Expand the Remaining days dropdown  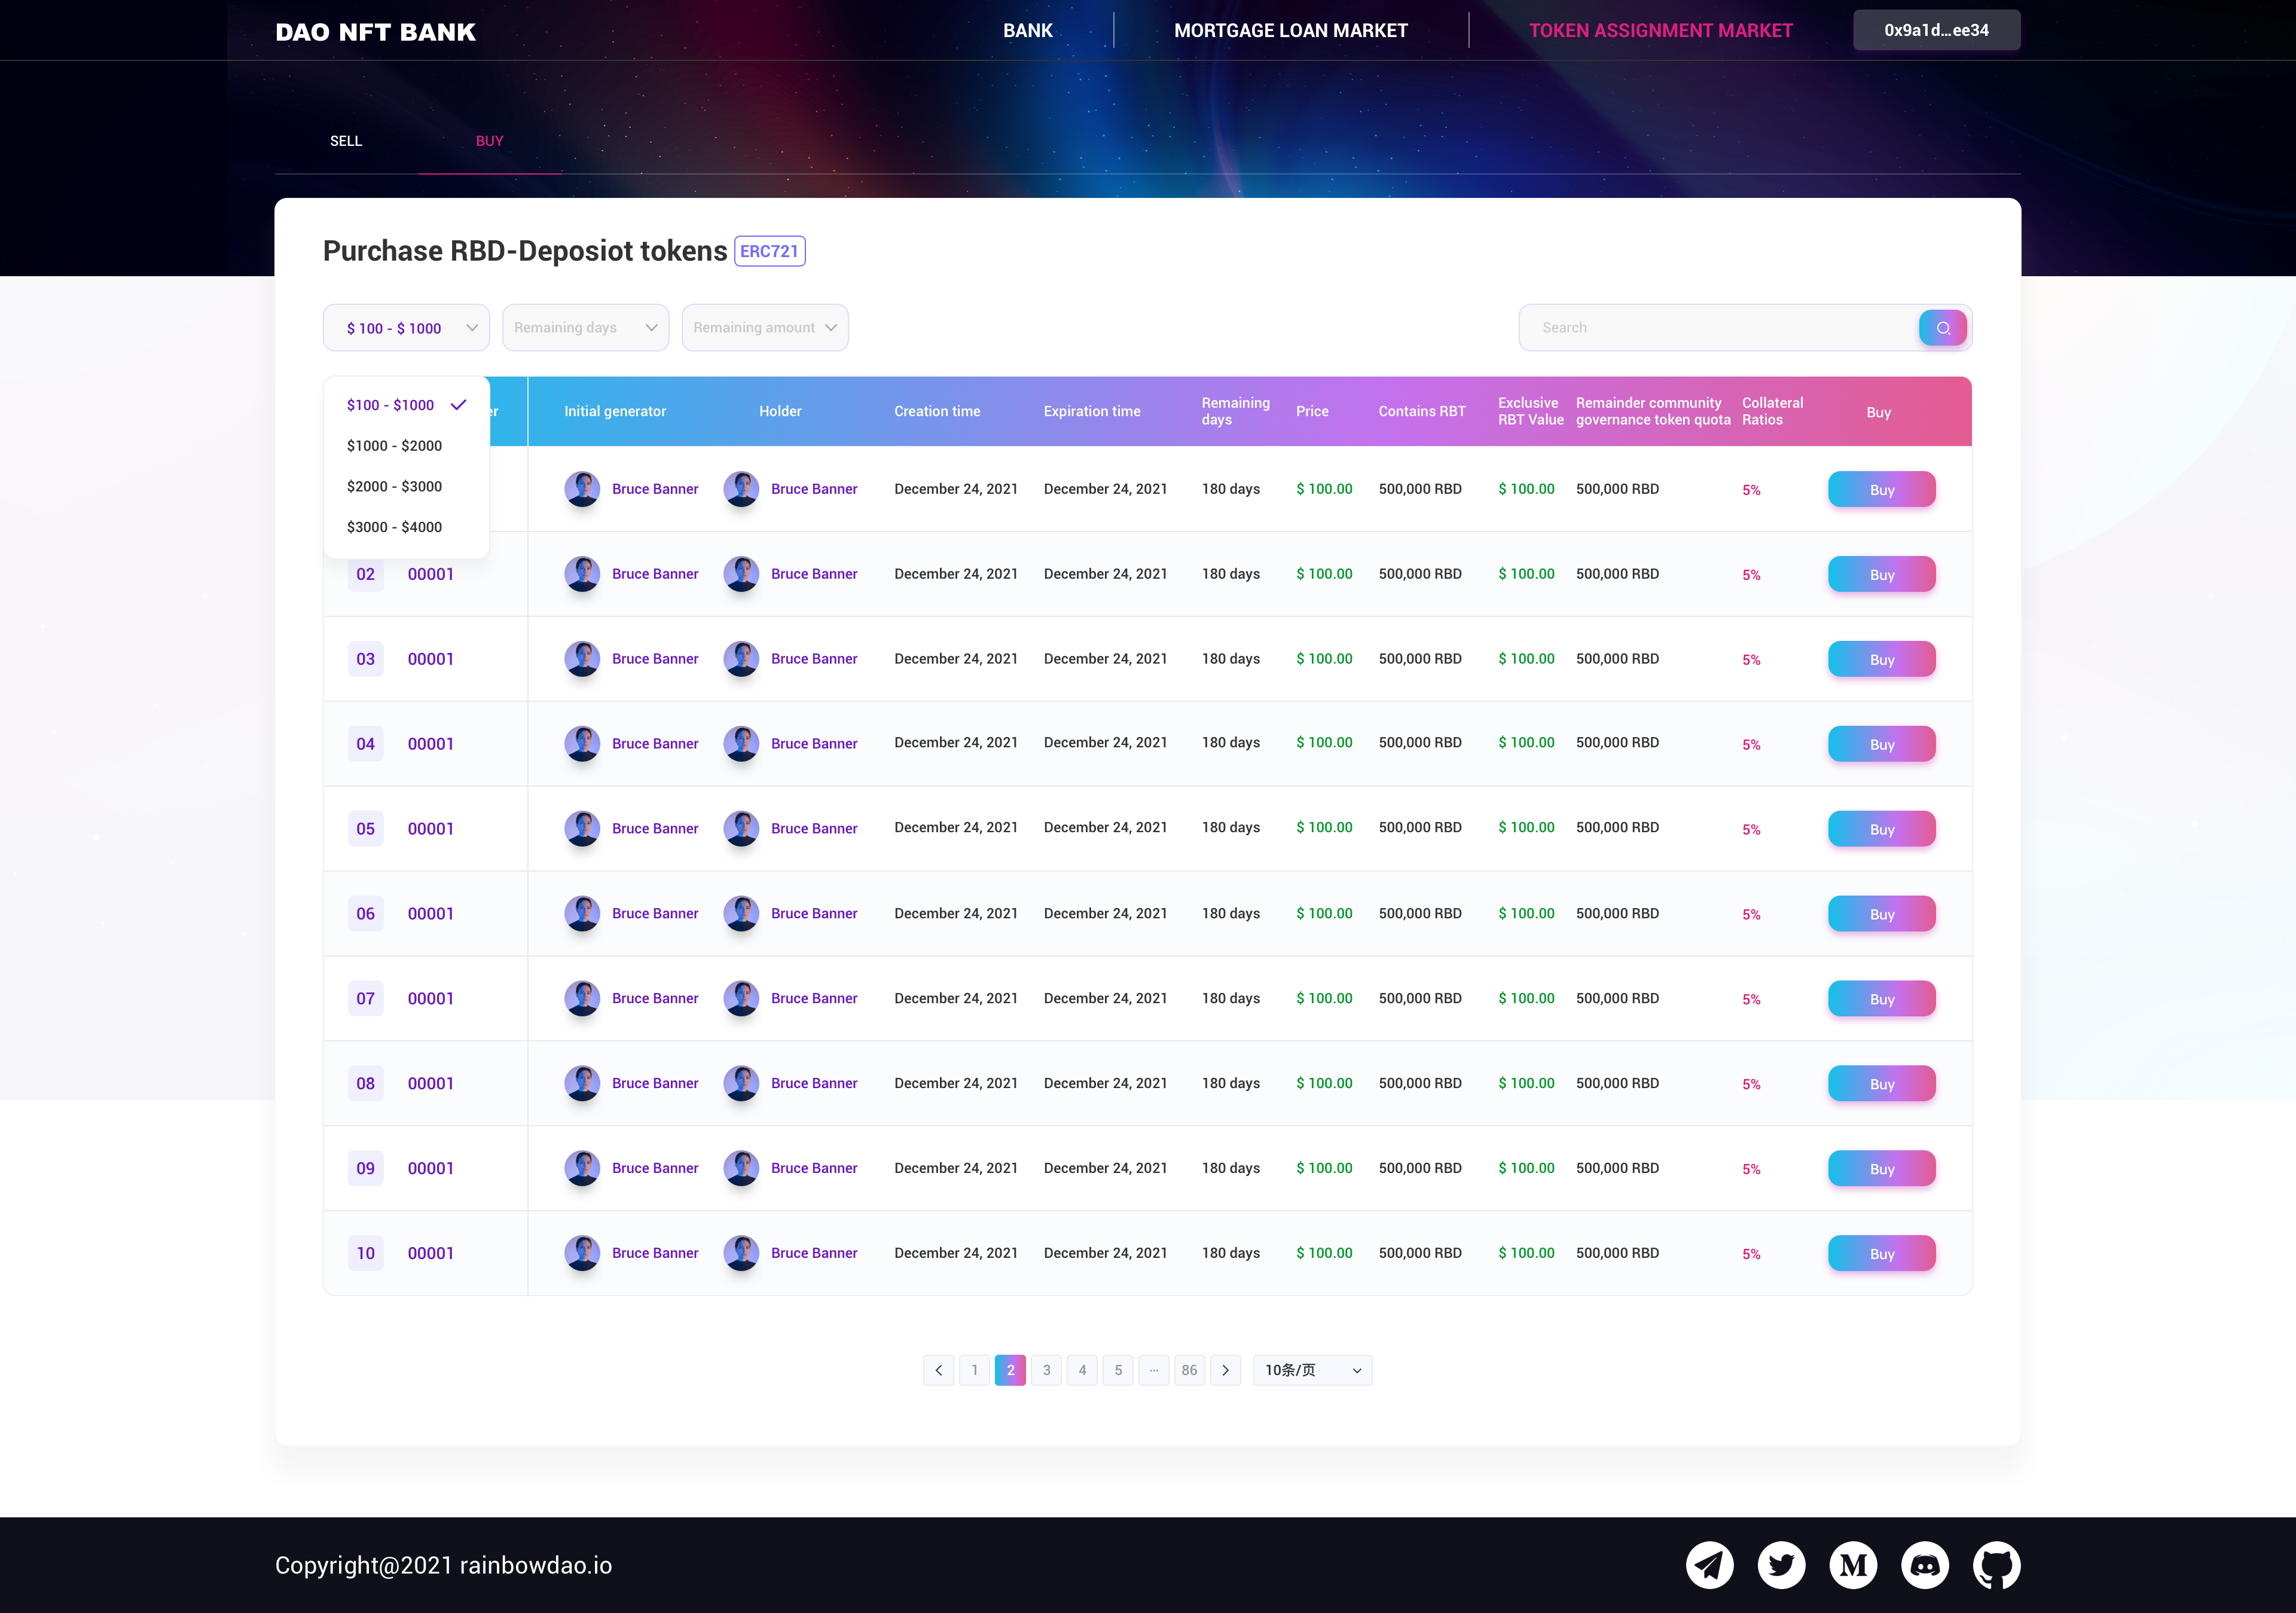[x=585, y=328]
